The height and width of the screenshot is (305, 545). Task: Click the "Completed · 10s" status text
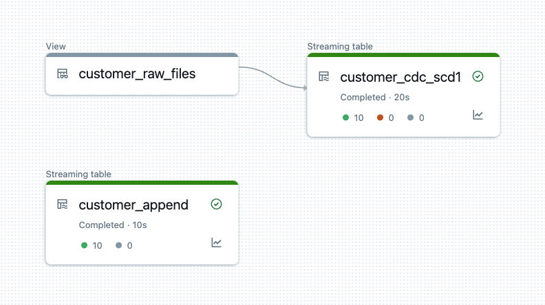114,225
